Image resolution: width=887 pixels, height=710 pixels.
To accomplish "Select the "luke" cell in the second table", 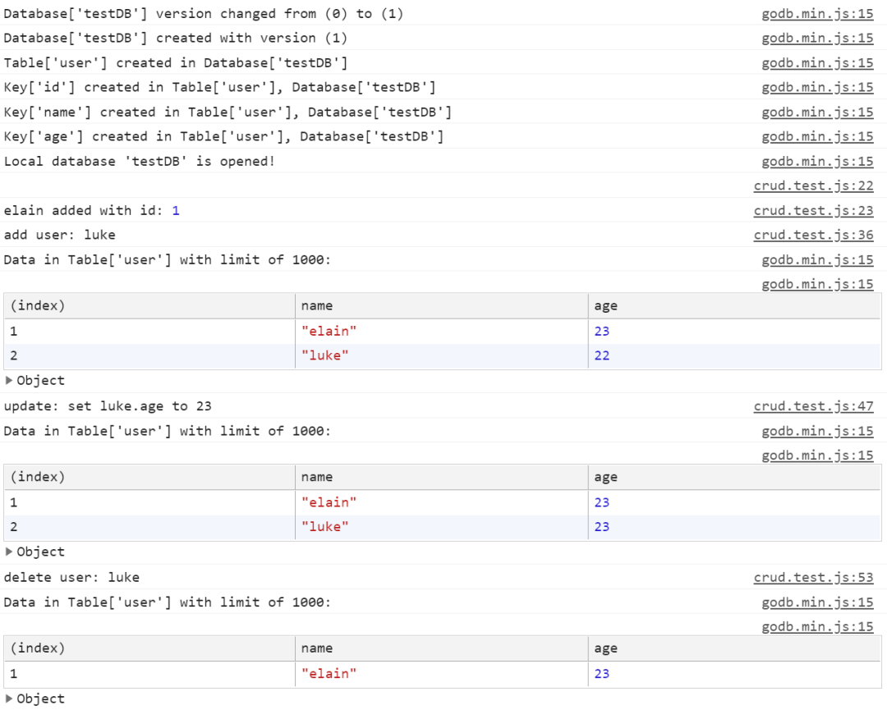I will point(324,527).
